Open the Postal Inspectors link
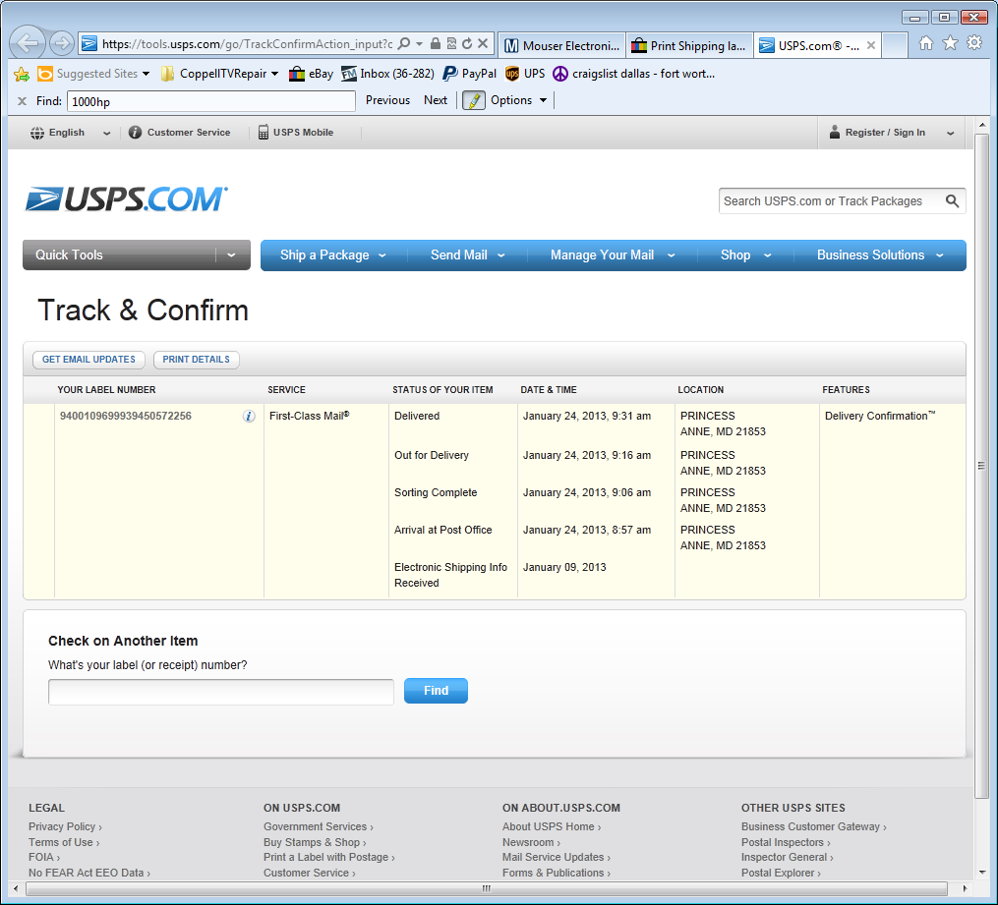 (786, 842)
